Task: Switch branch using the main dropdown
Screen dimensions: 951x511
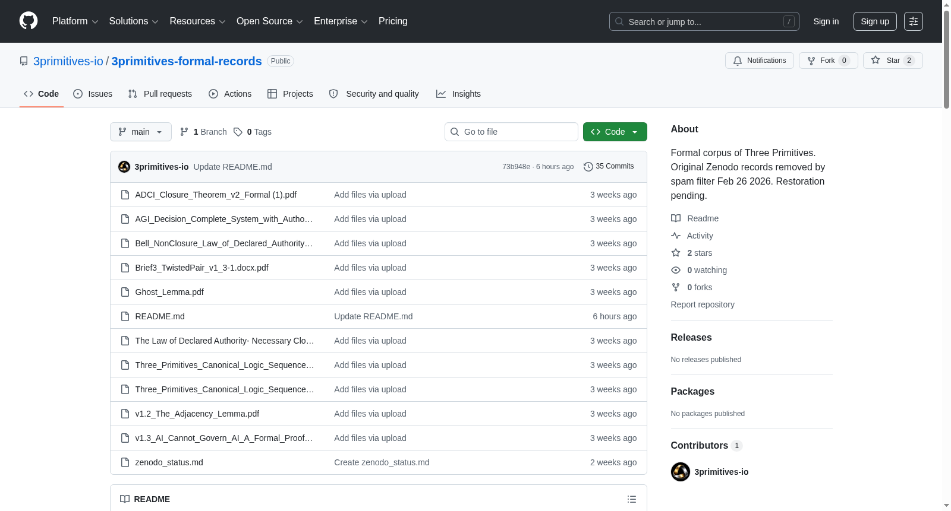Action: tap(141, 132)
